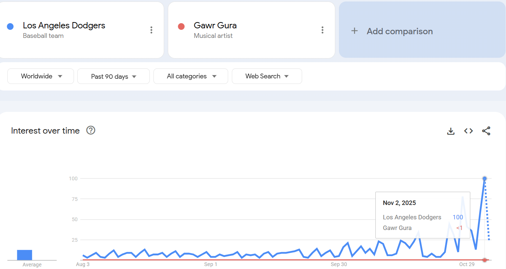The height and width of the screenshot is (269, 506).
Task: Share the Interest over time chart
Action: tap(486, 131)
